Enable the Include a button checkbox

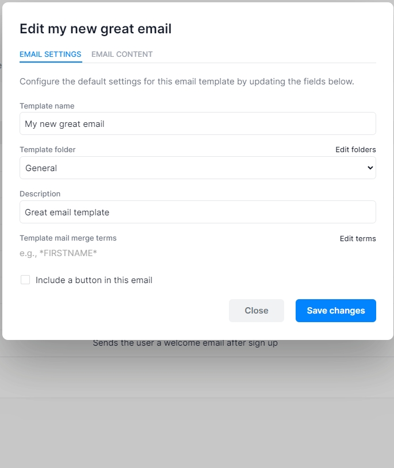tap(25, 280)
